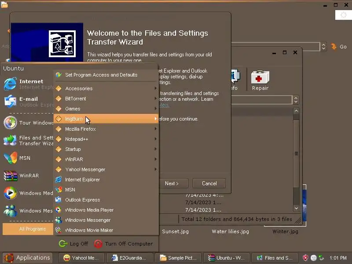Click the Winter.jpg thumbnail image

pyautogui.click(x=304, y=205)
